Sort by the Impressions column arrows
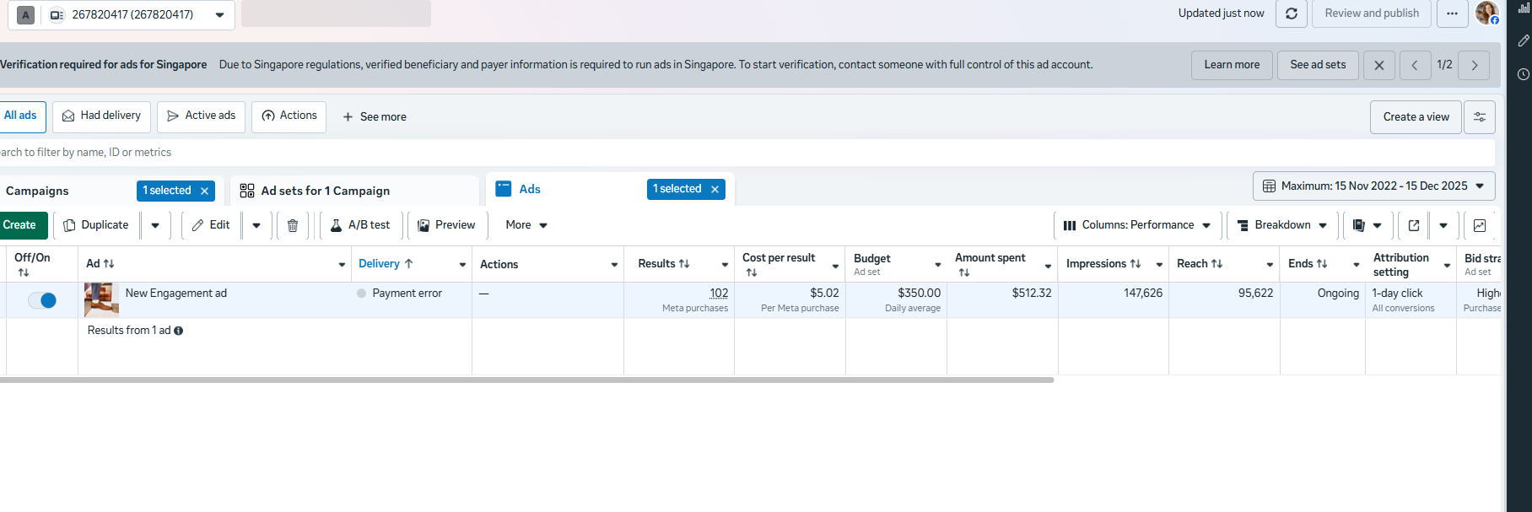The image size is (1532, 512). [1136, 264]
